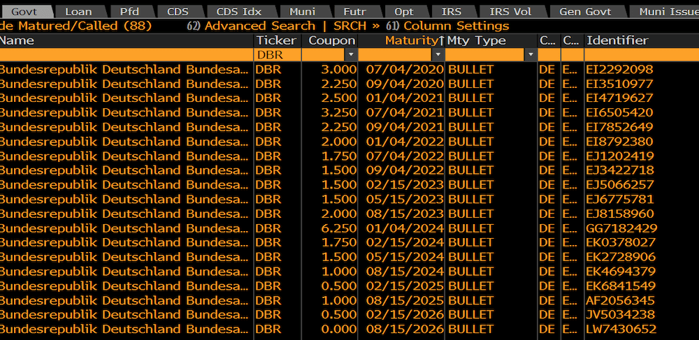Viewport: 699px width, 340px height.
Task: Click the 1.750 coupon maturing 07/04/2022
Action: click(x=338, y=156)
